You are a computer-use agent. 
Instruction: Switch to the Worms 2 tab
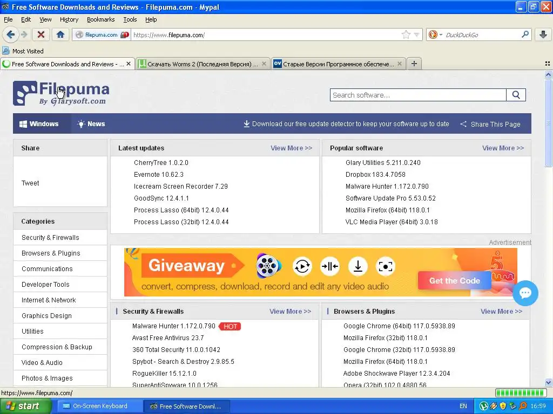(x=203, y=64)
